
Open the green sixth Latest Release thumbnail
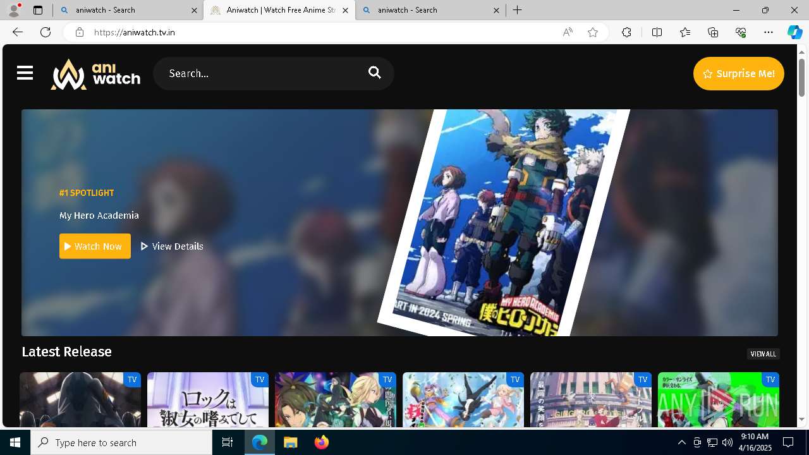pyautogui.click(x=719, y=399)
